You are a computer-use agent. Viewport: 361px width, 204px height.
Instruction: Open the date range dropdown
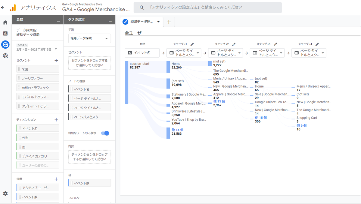(56, 49)
